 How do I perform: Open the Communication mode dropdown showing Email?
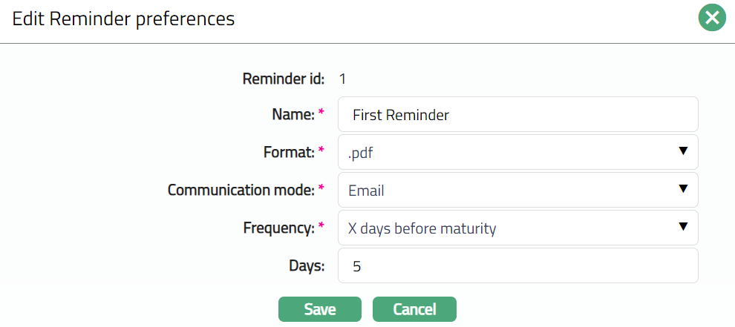tap(509, 191)
